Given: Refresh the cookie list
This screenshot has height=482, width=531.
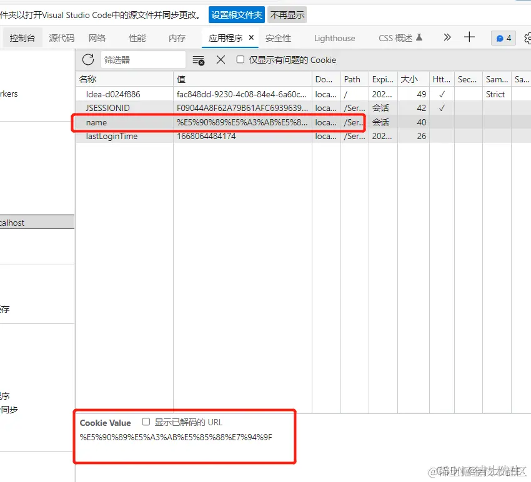Looking at the screenshot, I should point(88,60).
